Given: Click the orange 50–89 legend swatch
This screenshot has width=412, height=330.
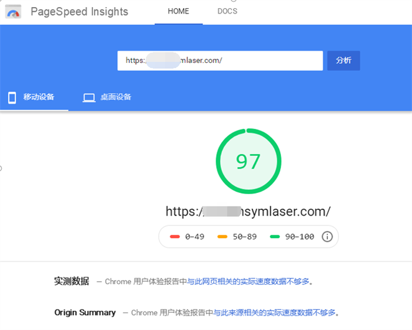Looking at the screenshot, I should pyautogui.click(x=223, y=236).
